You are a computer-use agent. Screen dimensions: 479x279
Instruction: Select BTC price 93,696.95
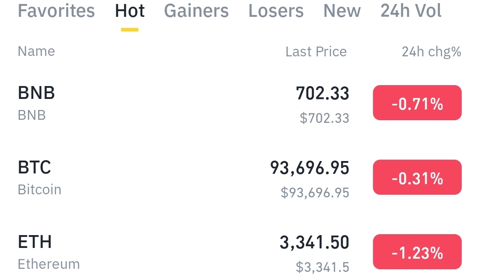pos(310,168)
